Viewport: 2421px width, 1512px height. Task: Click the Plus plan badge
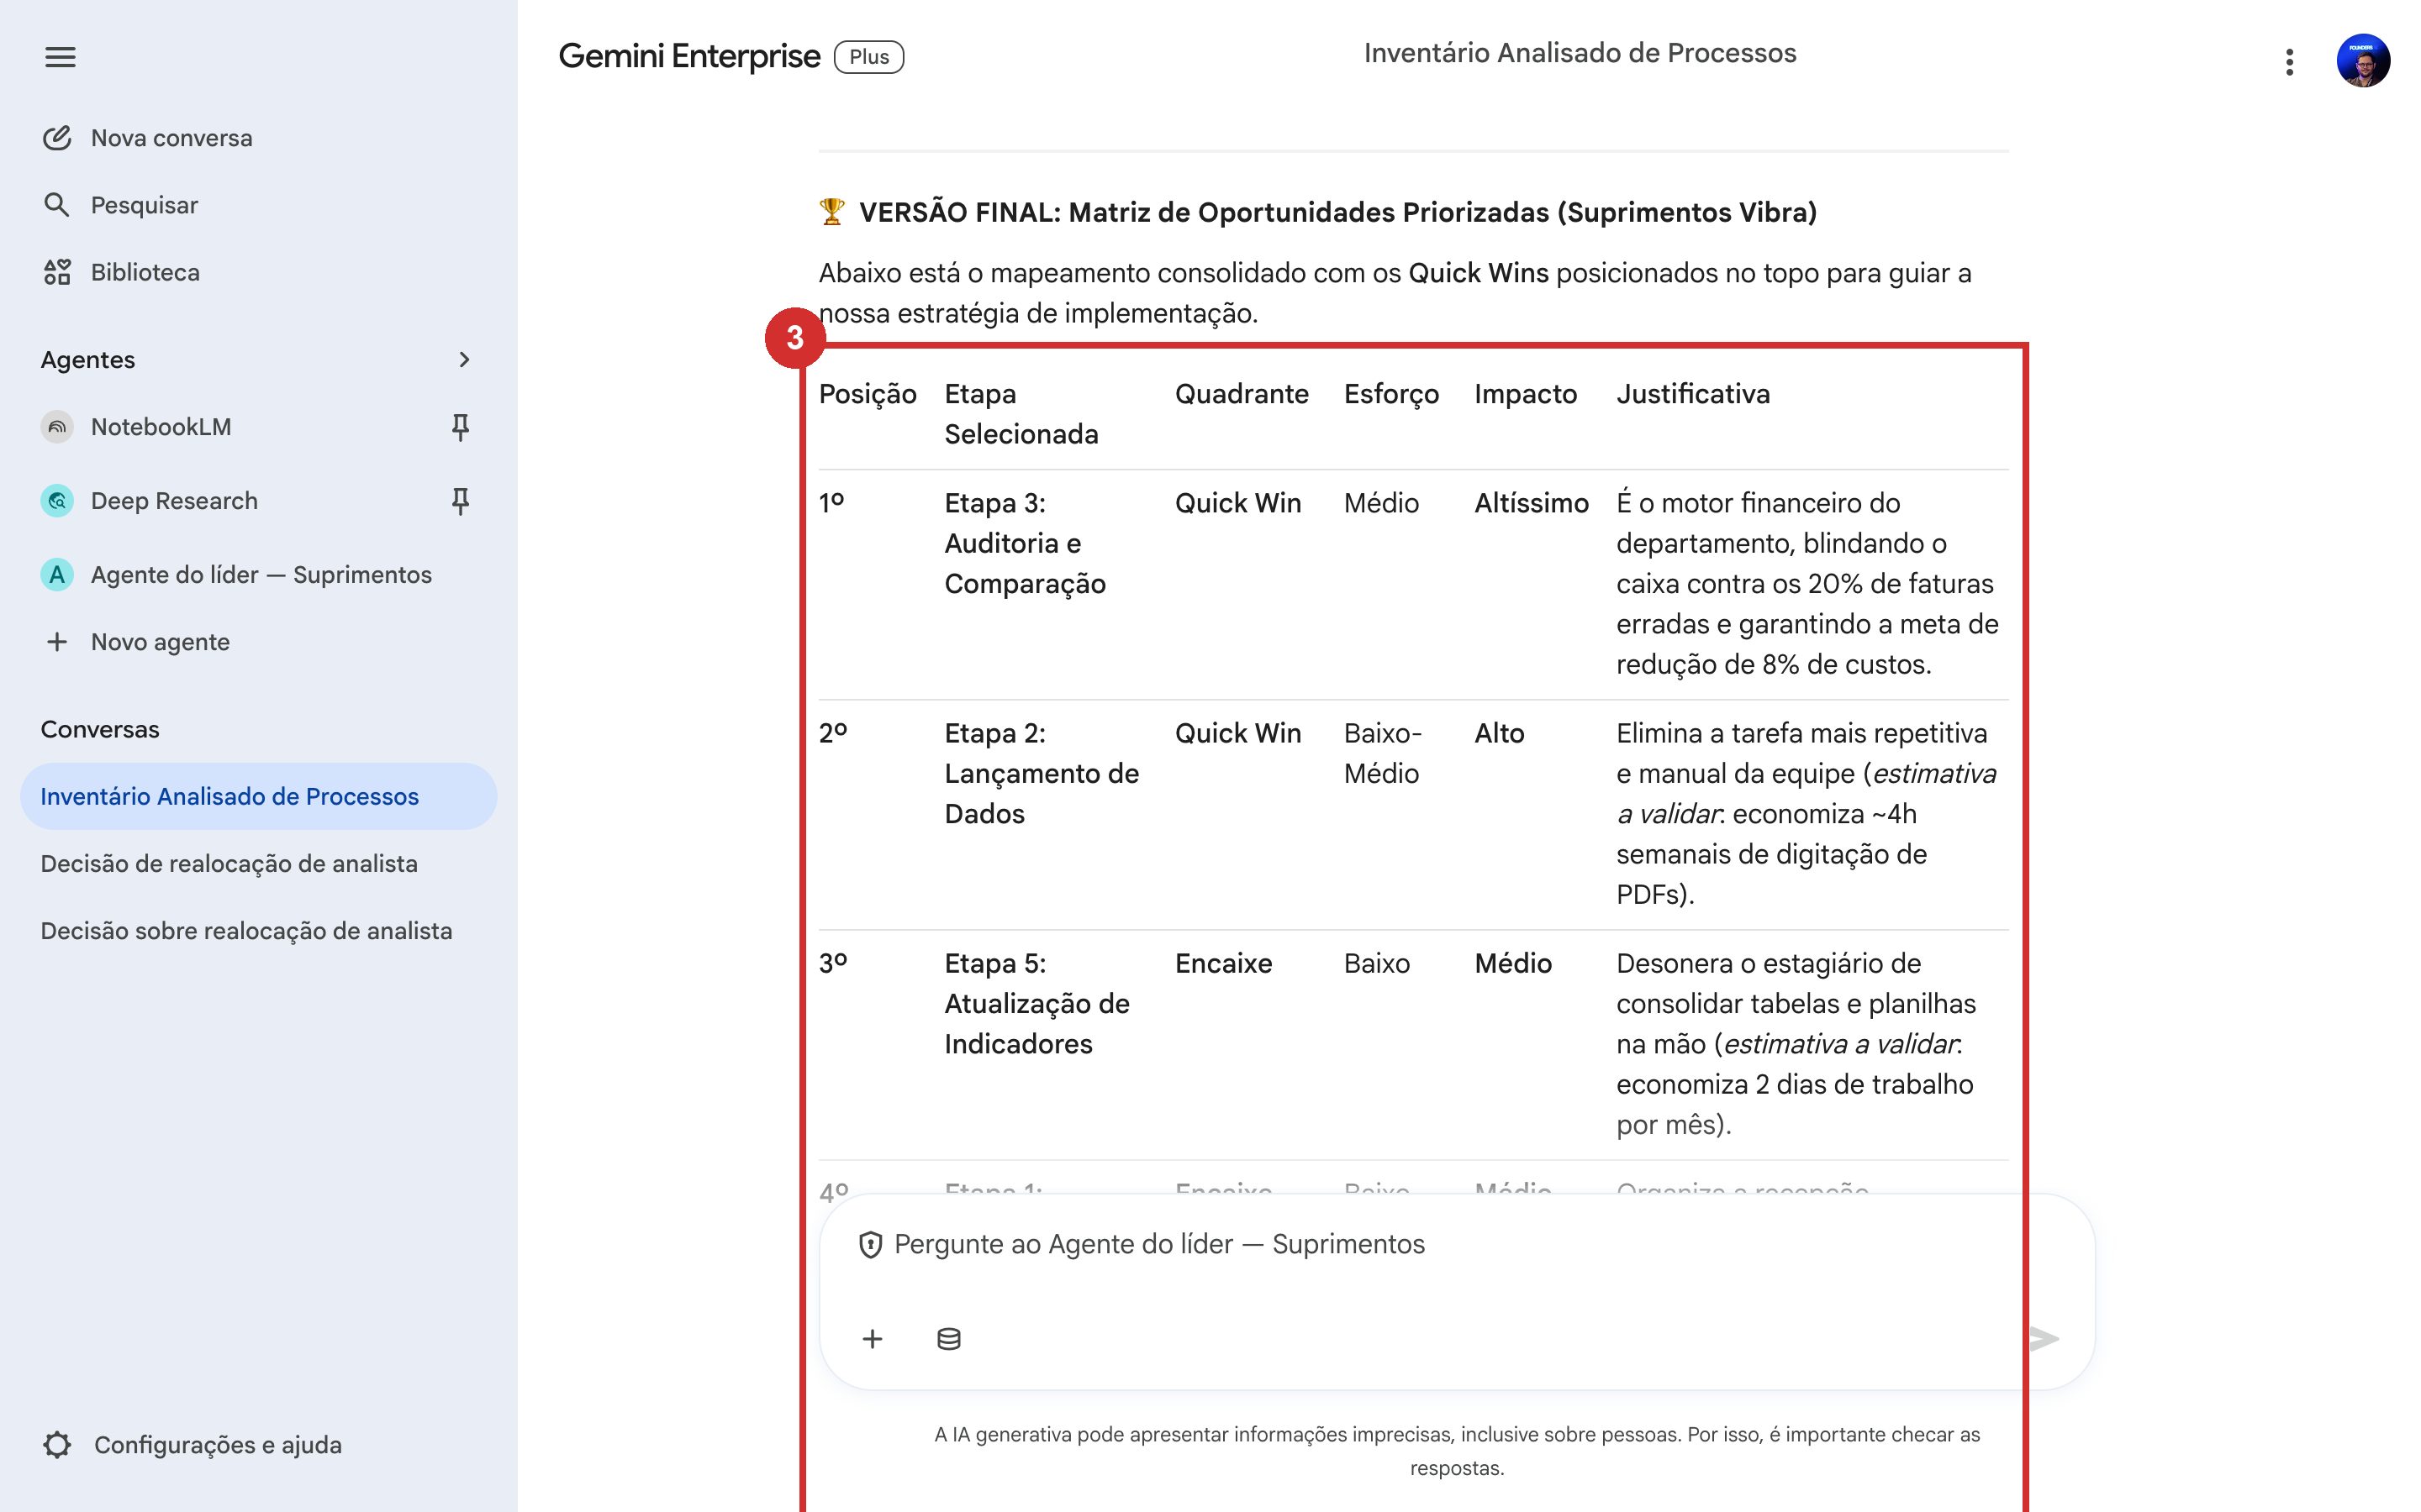(x=868, y=57)
